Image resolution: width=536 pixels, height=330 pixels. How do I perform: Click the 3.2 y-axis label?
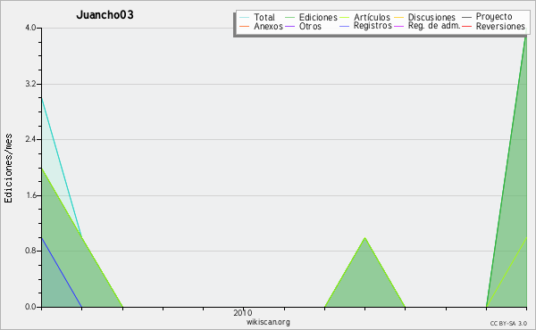point(30,84)
